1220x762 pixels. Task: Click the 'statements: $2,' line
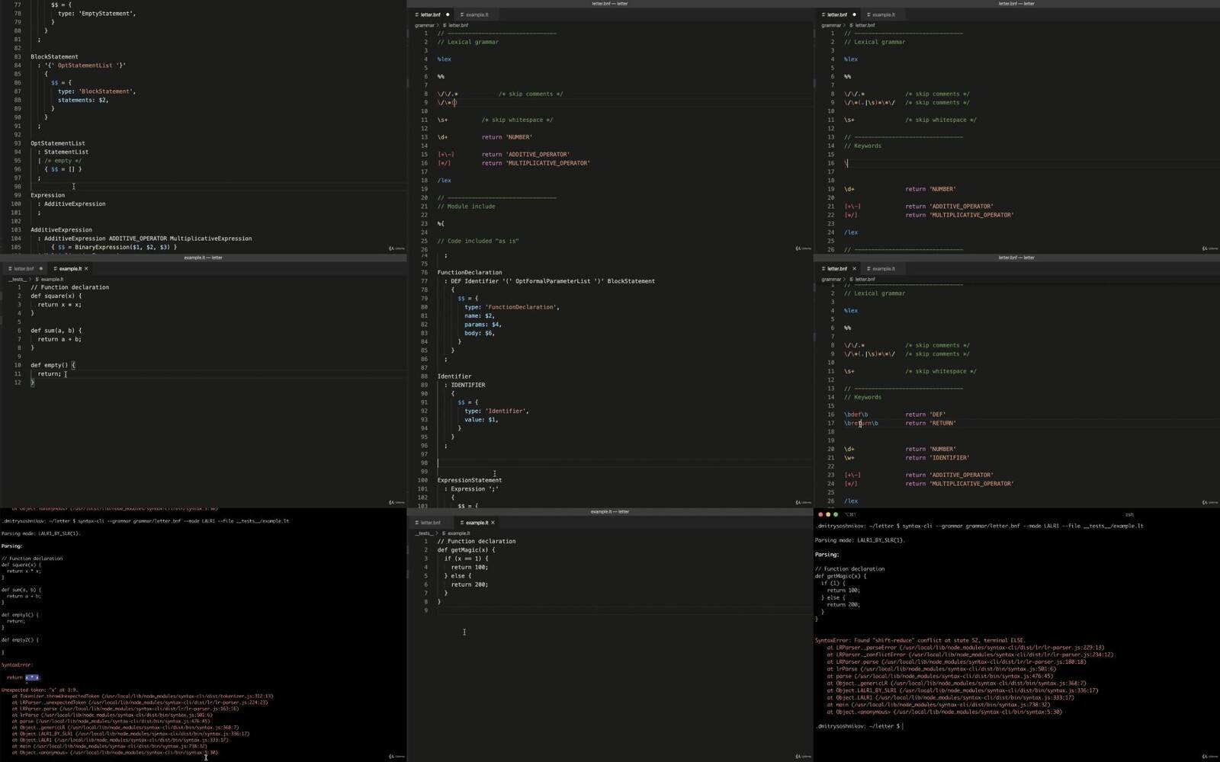click(83, 100)
